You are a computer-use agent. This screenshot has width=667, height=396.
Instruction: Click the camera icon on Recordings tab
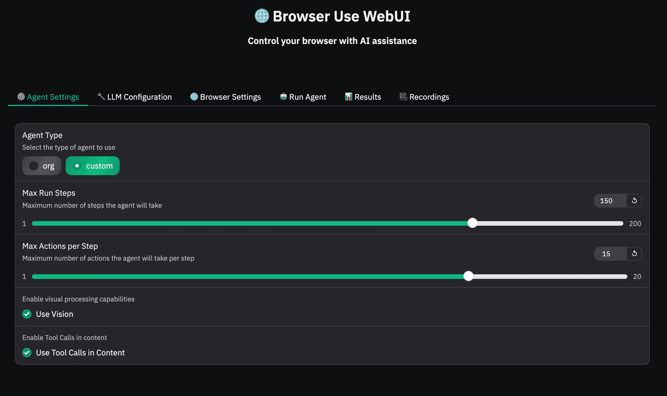click(x=404, y=97)
